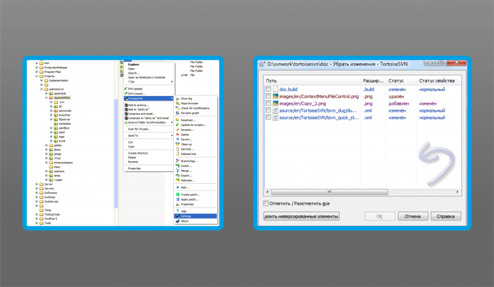Click the Clean up icon
Image resolution: width=494 pixels, height=287 pixels.
[178, 144]
